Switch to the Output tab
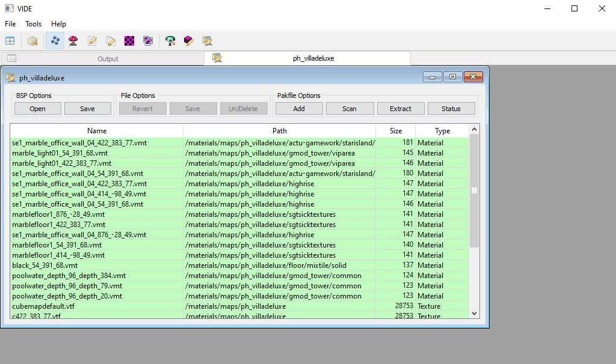This screenshot has height=364, width=616. [x=102, y=58]
